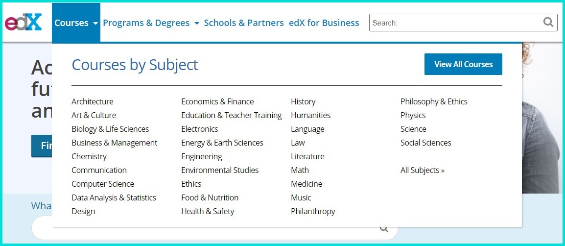
Task: Click the edX logo
Action: [x=24, y=23]
